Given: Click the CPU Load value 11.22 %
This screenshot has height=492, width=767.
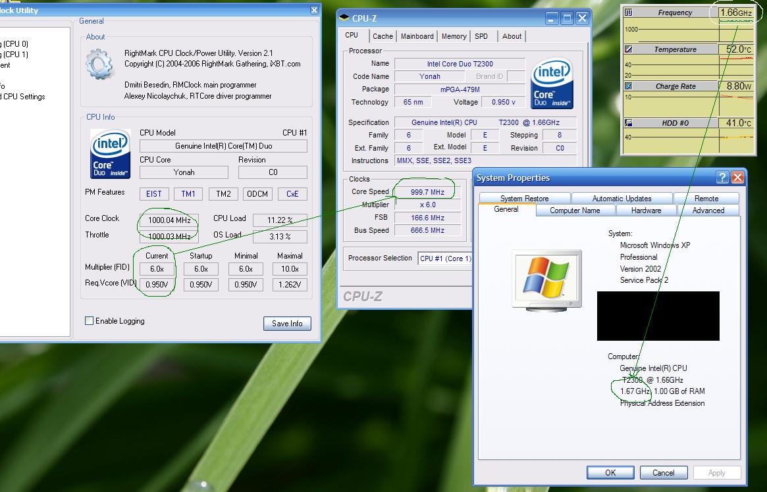Looking at the screenshot, I should 280,220.
